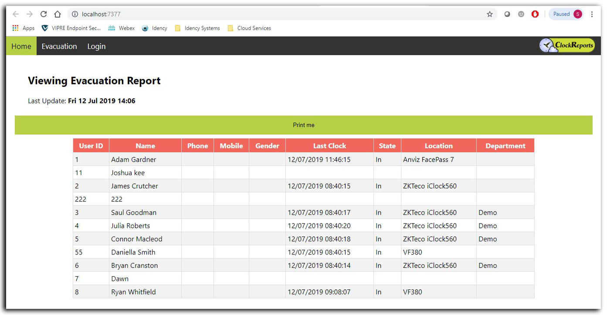
Task: Expand the Cloud Services bookmark folder
Action: (249, 28)
